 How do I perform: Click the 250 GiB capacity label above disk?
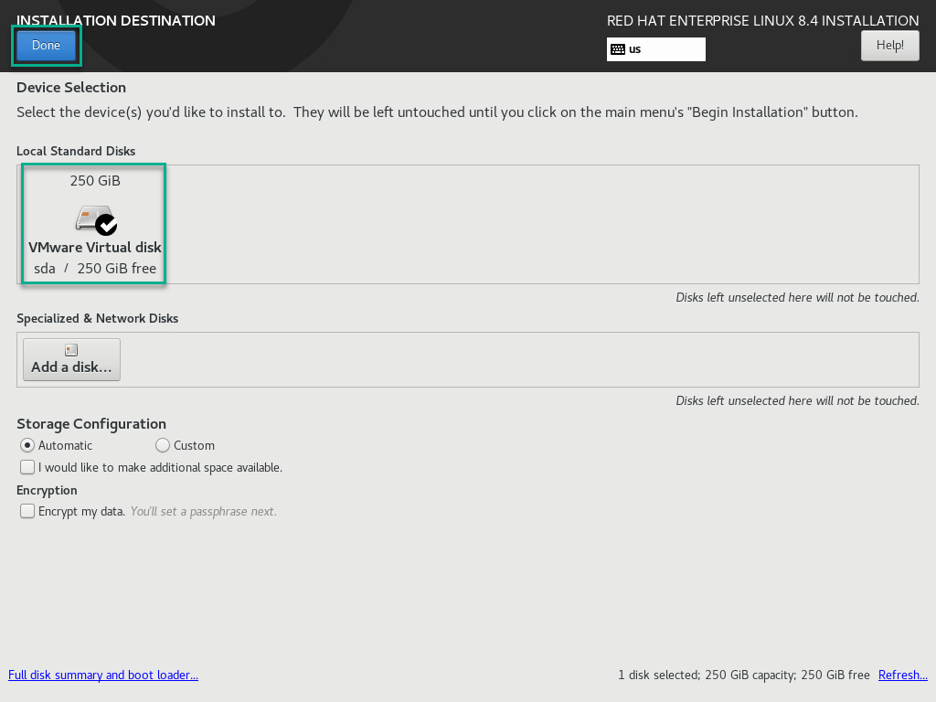click(x=95, y=181)
